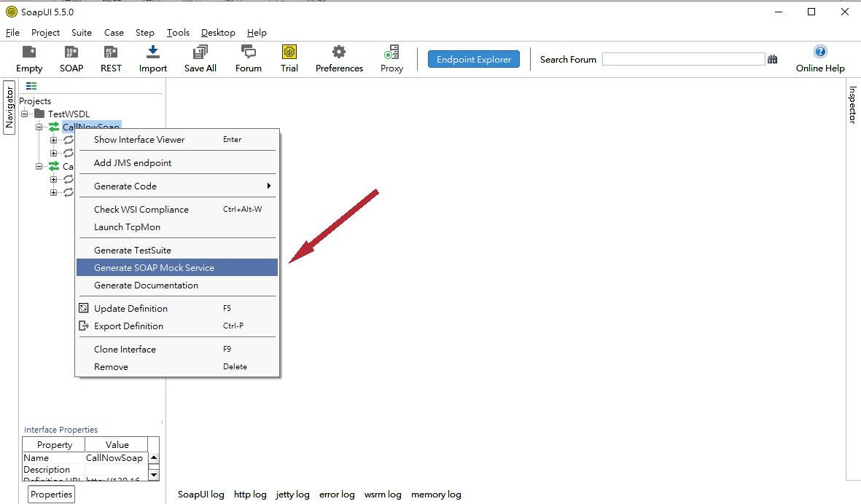Collapse the TestWSDL project node
The image size is (861, 504).
point(25,114)
